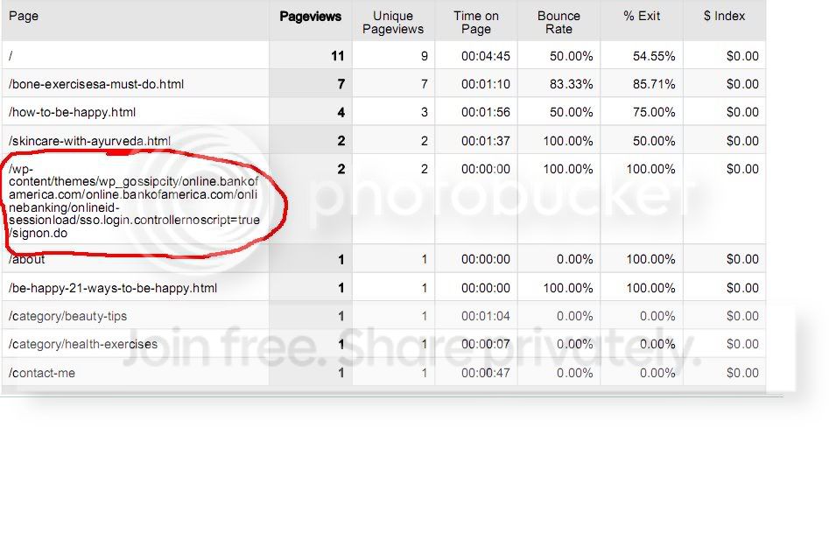836x533 pixels.
Task: Select unique pageviews 3 in how-to-be-happy row
Action: click(x=425, y=112)
